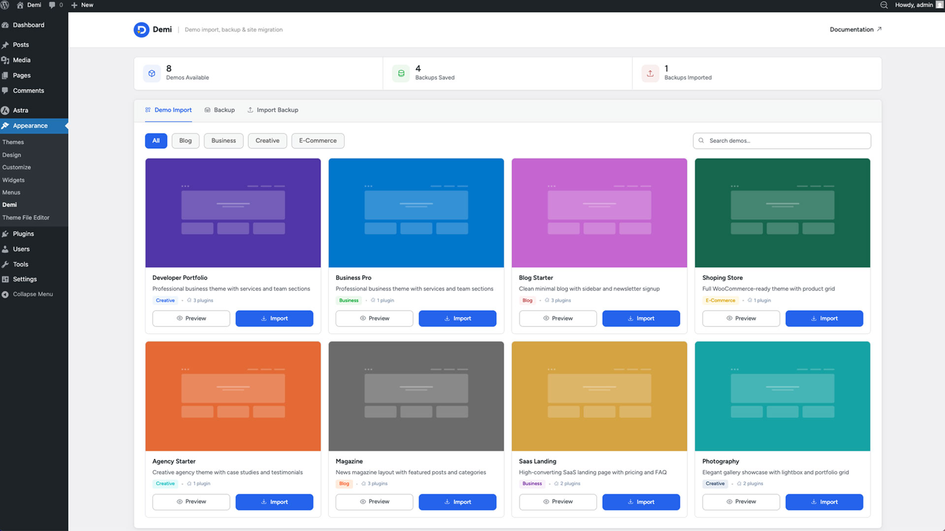This screenshot has width=945, height=531.
Task: Filter demos by Blog category
Action: (185, 141)
